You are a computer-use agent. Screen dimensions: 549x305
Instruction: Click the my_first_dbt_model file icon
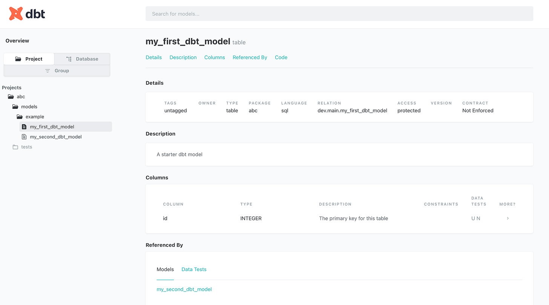[x=25, y=127]
